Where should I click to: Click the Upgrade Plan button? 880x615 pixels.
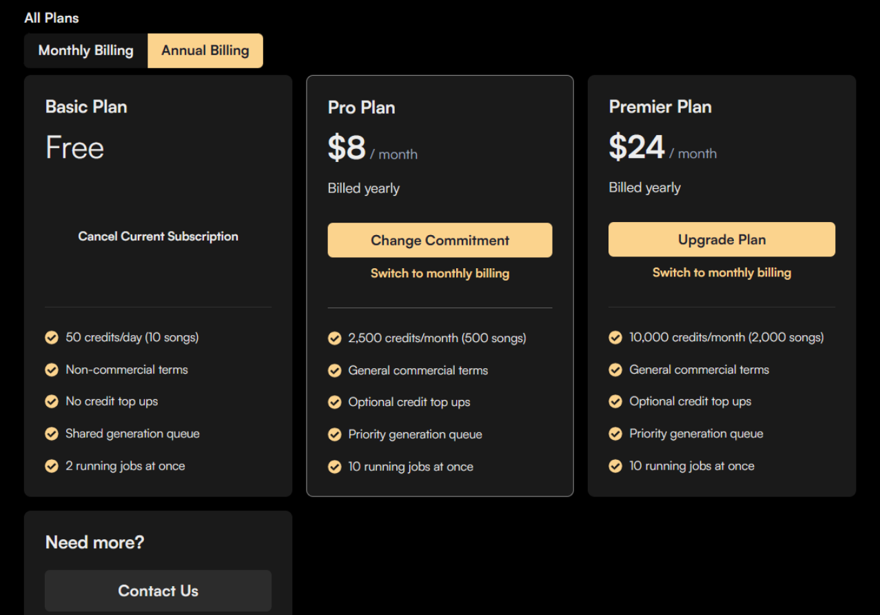(x=722, y=240)
